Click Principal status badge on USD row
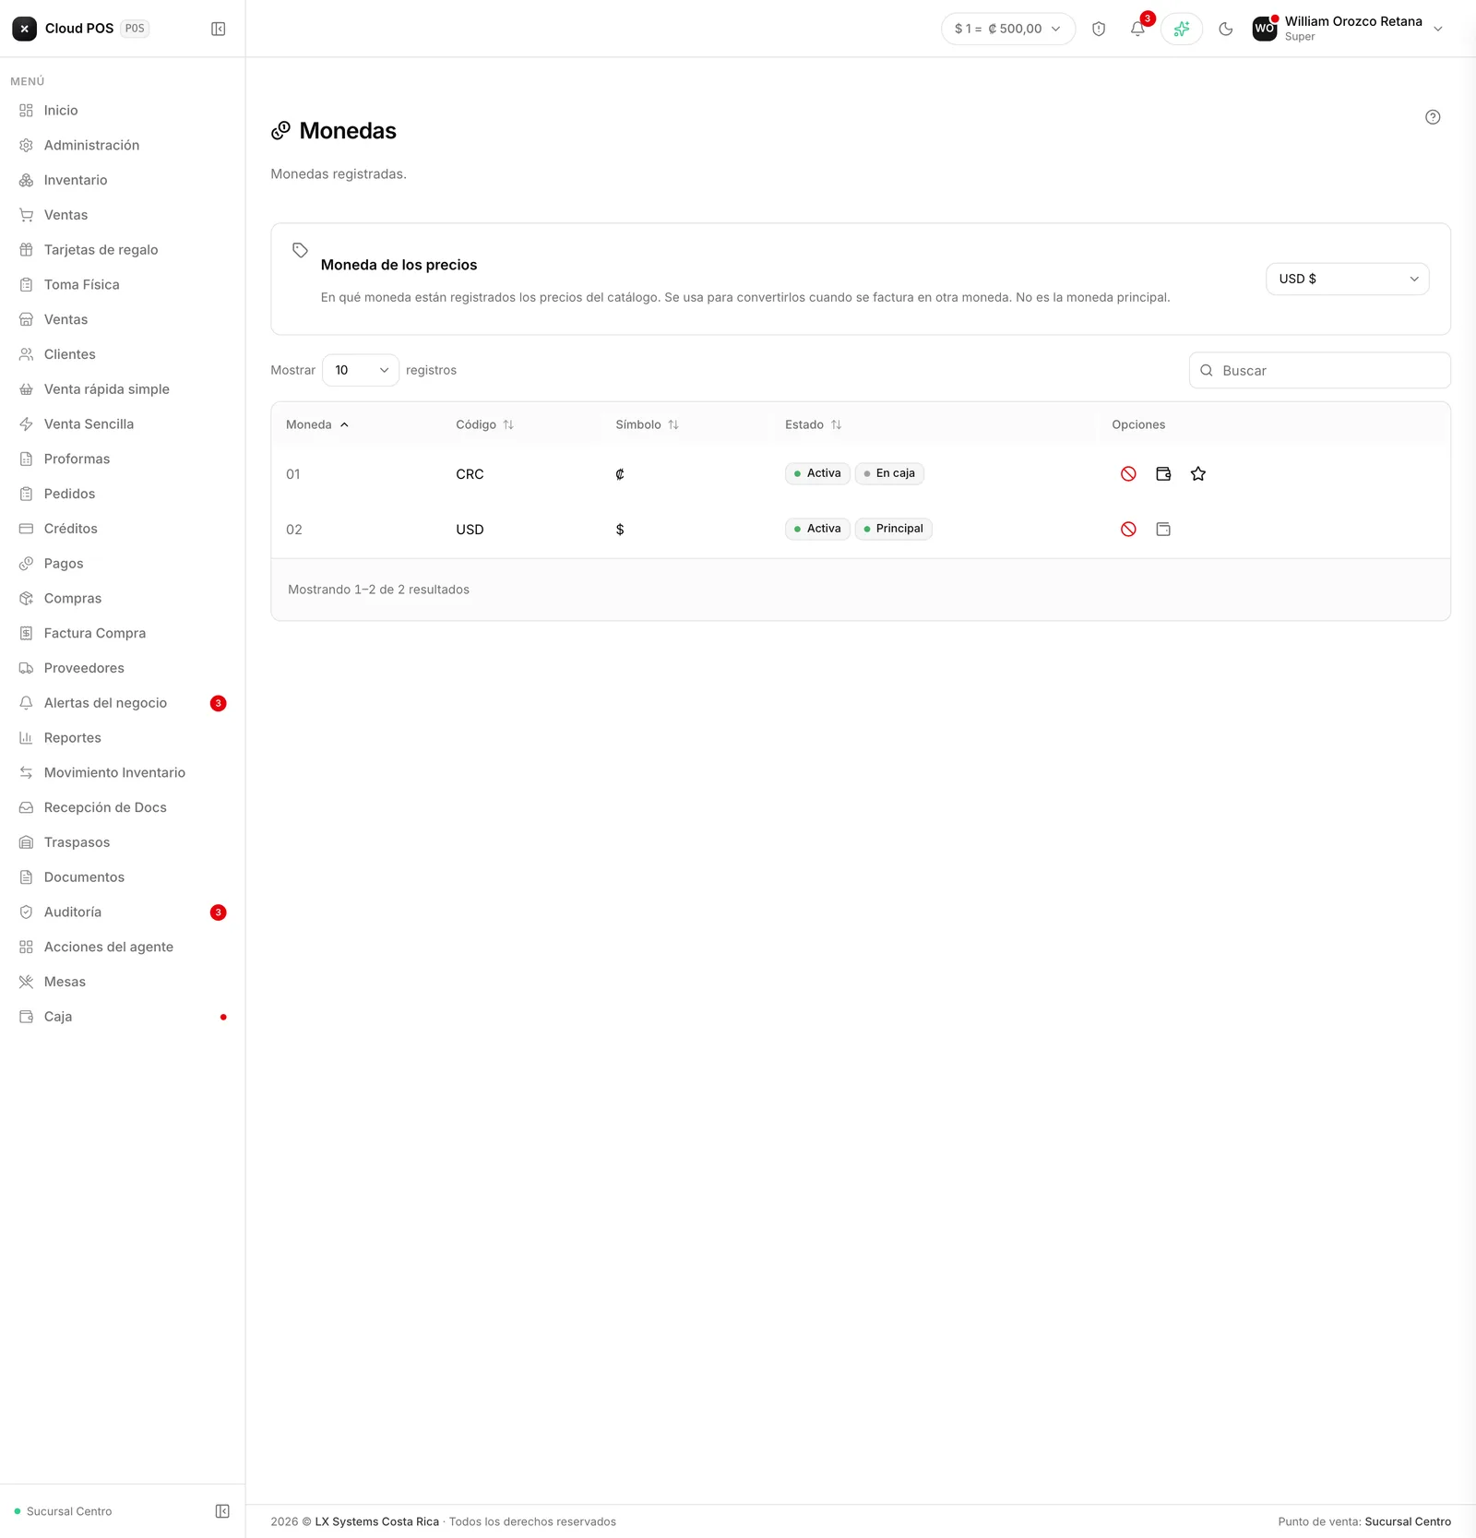 (893, 529)
